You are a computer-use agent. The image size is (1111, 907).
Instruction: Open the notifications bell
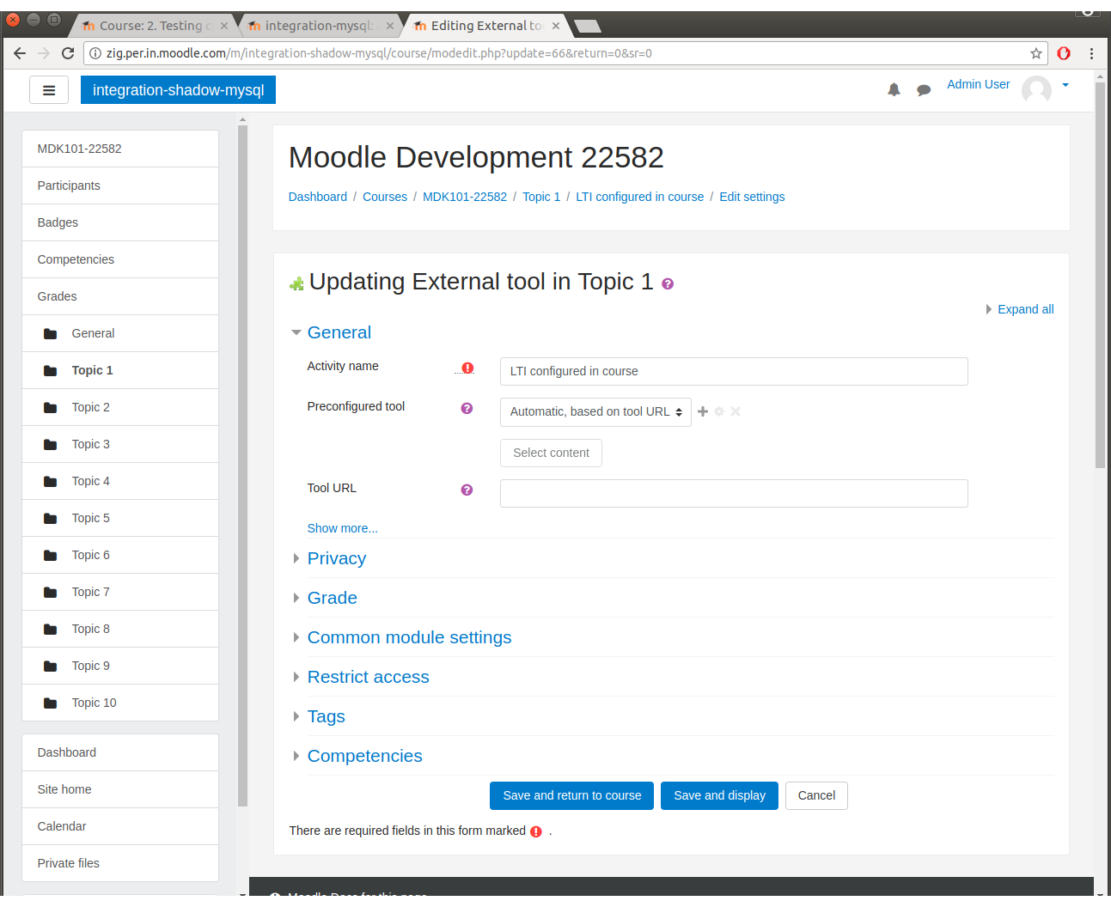click(x=894, y=89)
